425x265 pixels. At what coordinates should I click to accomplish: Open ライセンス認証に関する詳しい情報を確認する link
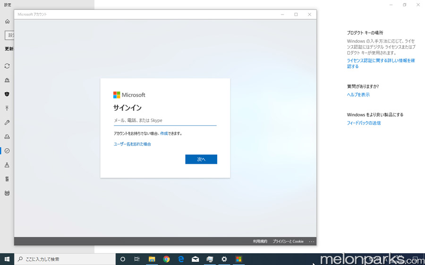click(x=381, y=64)
